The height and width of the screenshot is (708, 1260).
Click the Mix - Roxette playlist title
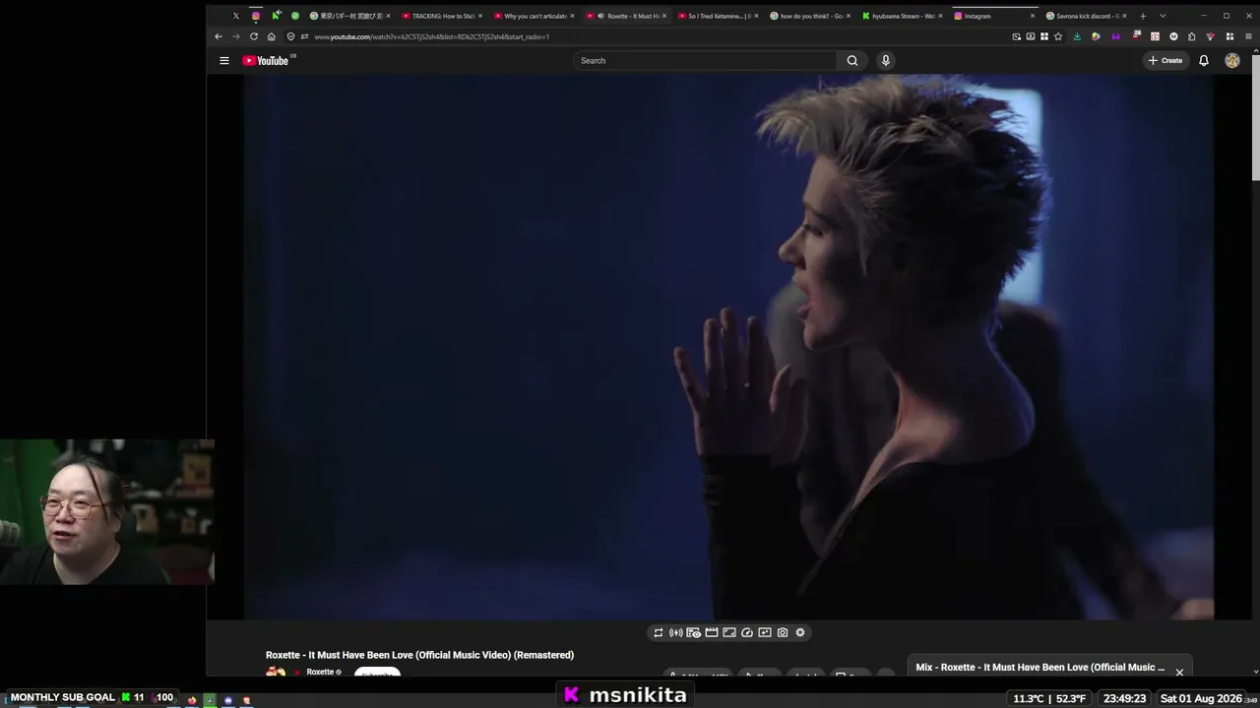click(1039, 668)
